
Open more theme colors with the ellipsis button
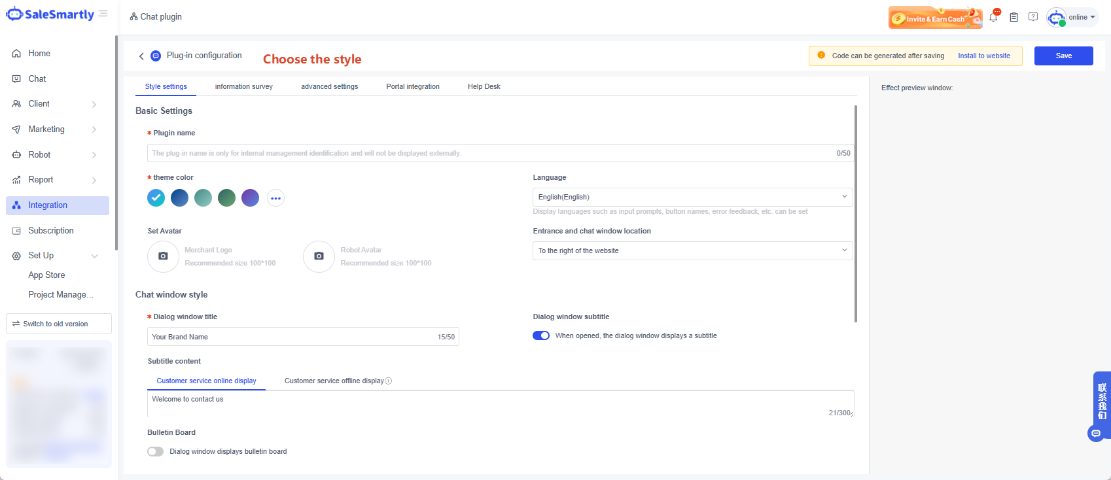pos(276,198)
